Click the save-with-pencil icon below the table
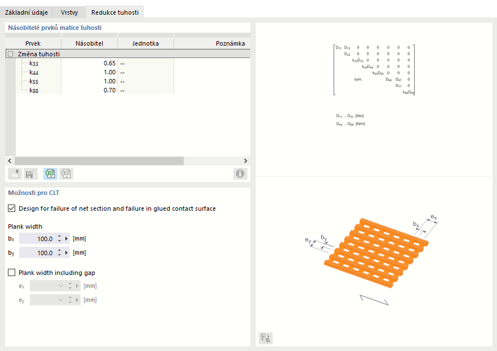This screenshot has width=497, height=351. (30, 174)
